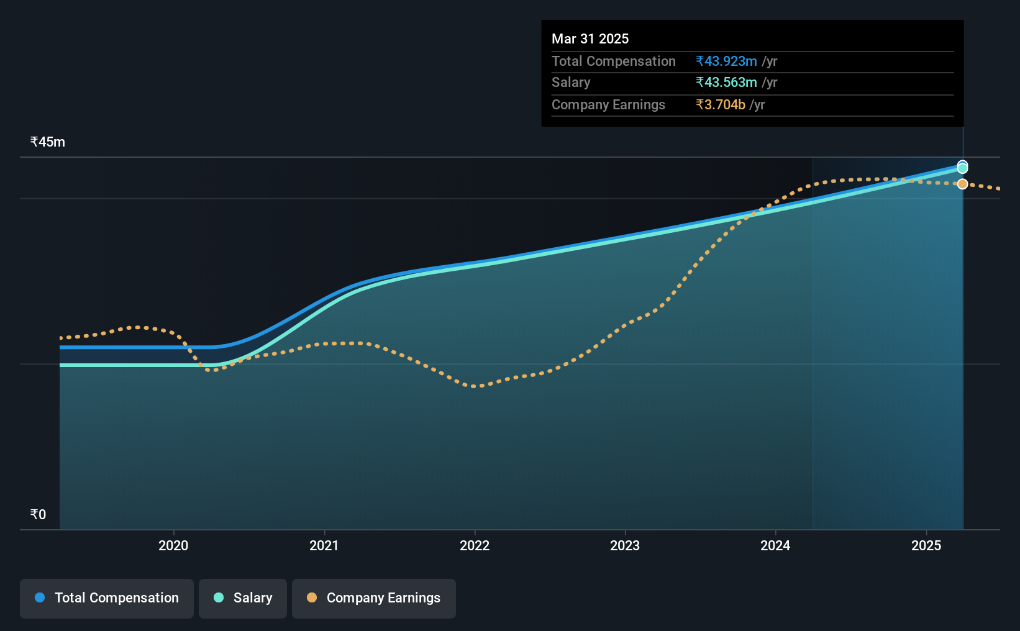Click the 2023 x-axis label

pyautogui.click(x=625, y=545)
